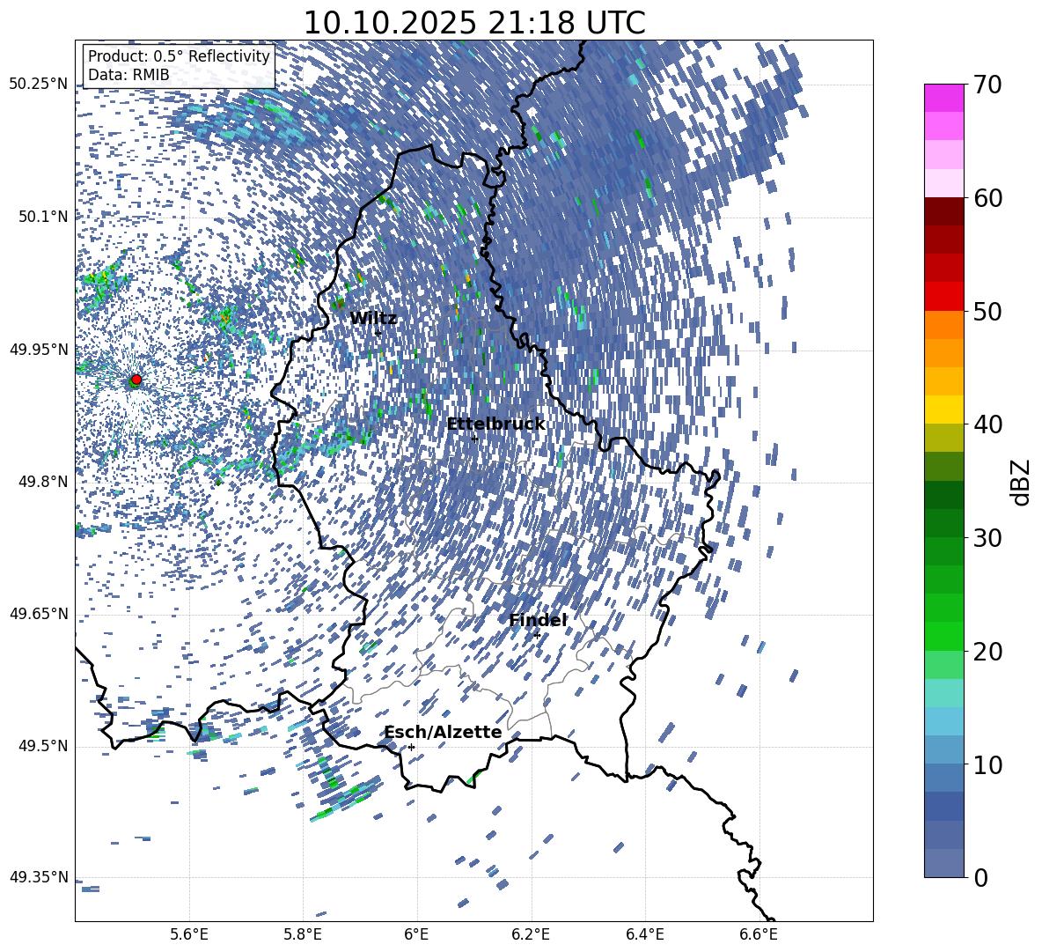Click the 49.5°N latitude label

pyautogui.click(x=43, y=746)
